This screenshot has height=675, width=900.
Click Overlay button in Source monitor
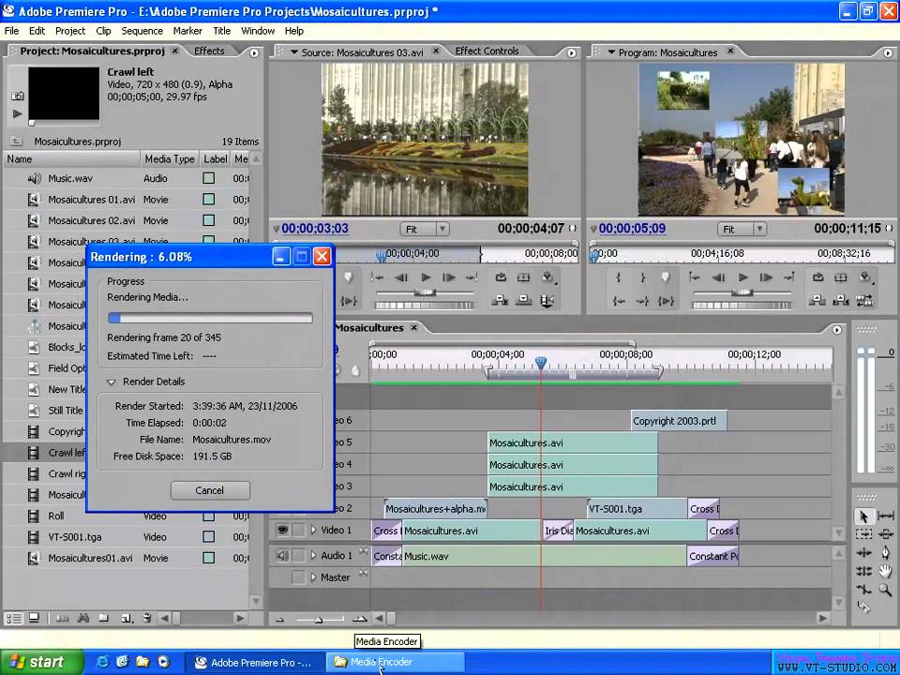pos(523,300)
